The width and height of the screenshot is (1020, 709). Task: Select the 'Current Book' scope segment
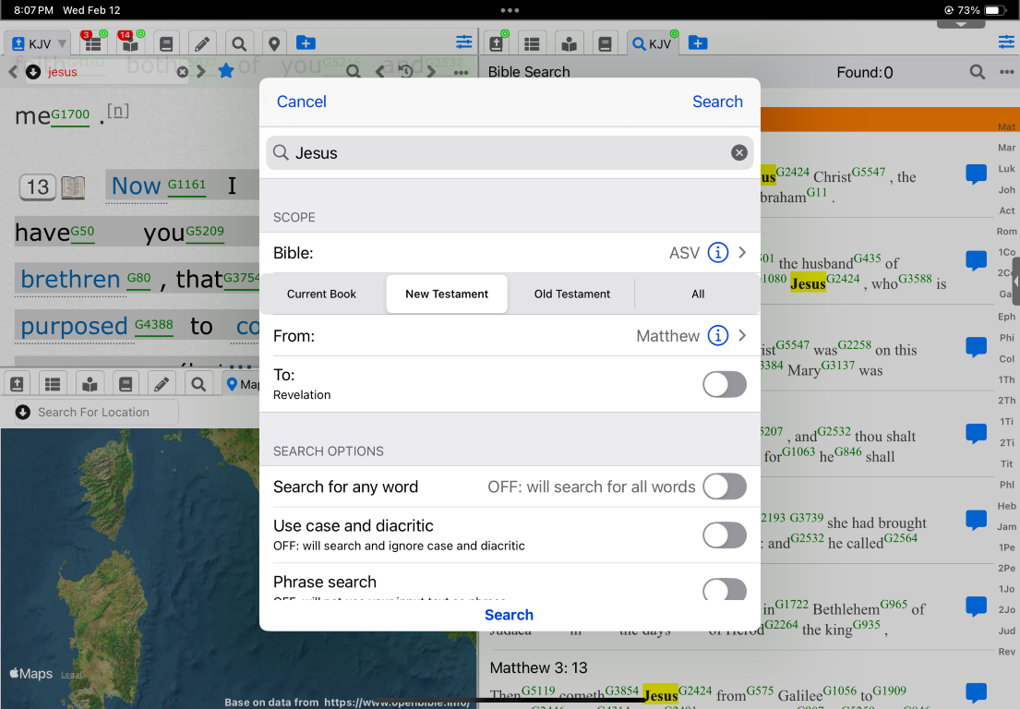(321, 294)
